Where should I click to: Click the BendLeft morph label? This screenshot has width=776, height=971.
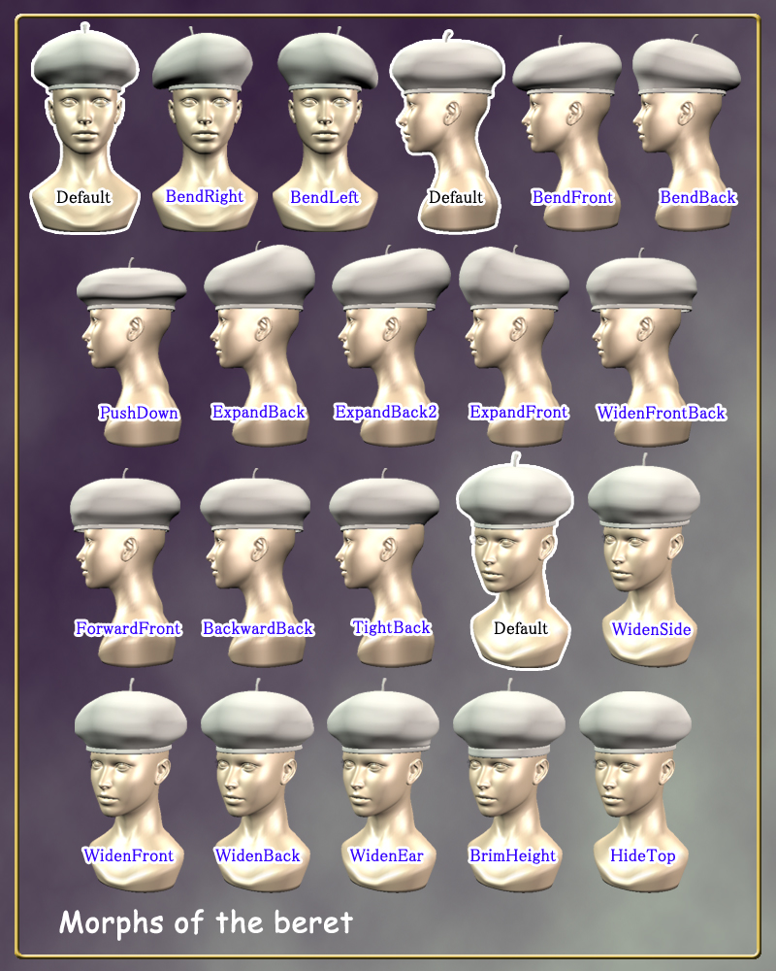click(x=324, y=197)
